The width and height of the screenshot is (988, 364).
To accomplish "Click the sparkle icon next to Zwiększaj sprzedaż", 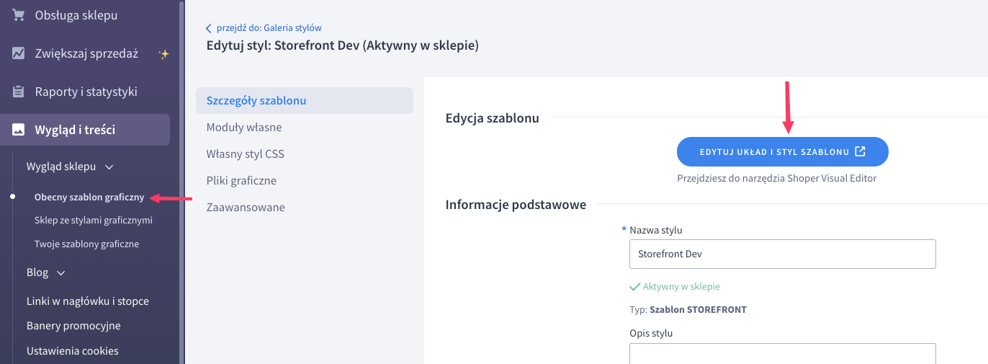I will point(164,54).
